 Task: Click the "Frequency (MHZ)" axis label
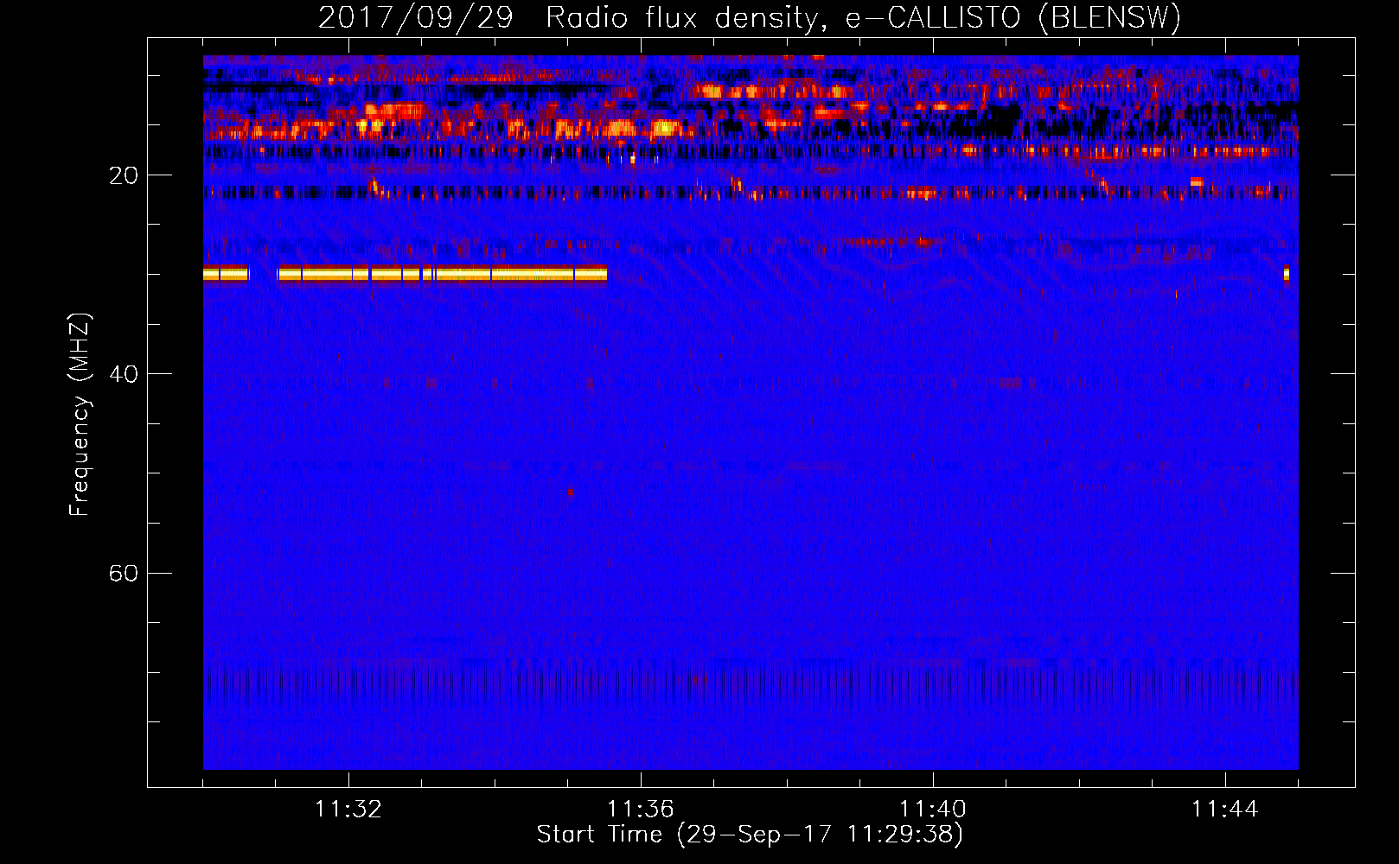[80, 414]
